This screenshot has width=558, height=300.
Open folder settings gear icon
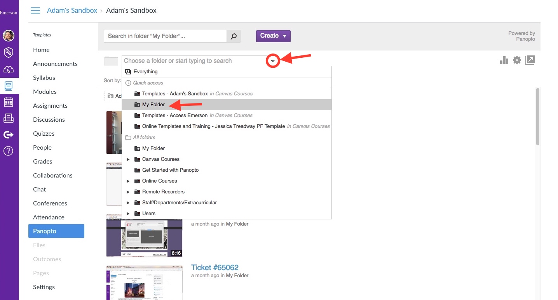[517, 60]
